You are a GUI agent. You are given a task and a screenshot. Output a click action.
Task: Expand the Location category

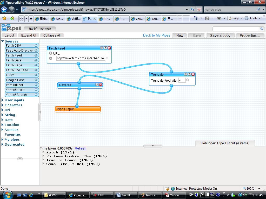click(x=2, y=125)
